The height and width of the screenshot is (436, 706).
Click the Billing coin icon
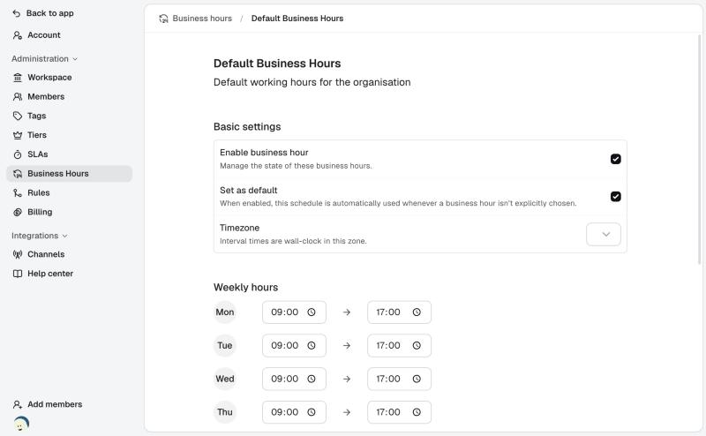tap(18, 212)
